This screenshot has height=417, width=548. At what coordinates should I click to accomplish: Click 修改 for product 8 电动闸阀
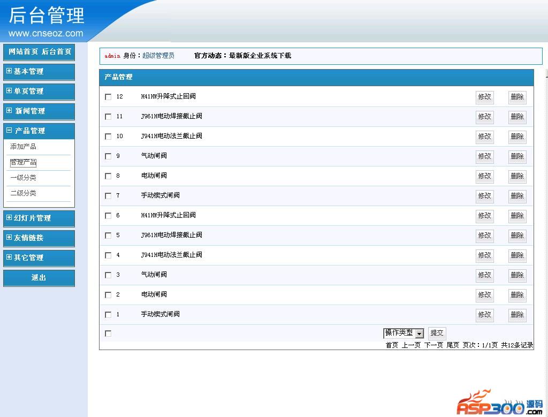click(x=485, y=176)
